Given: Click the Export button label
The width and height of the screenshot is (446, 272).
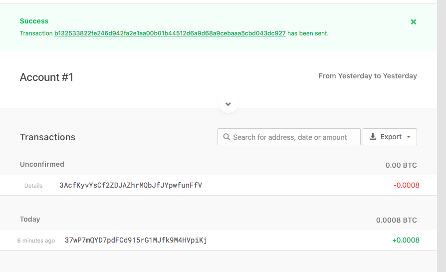Looking at the screenshot, I should click(x=391, y=137).
